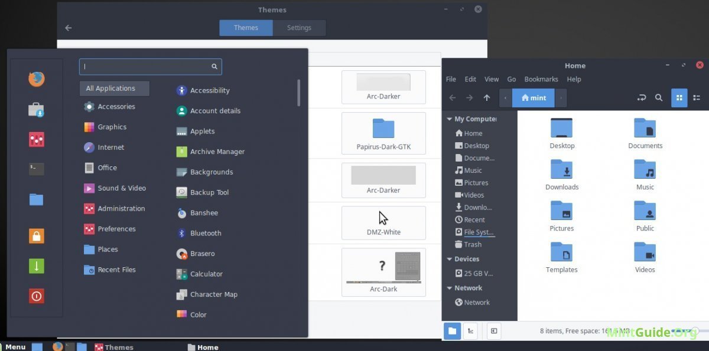Viewport: 709px width, 351px height.
Task: Open File System in Home sidebar
Action: [x=474, y=232]
